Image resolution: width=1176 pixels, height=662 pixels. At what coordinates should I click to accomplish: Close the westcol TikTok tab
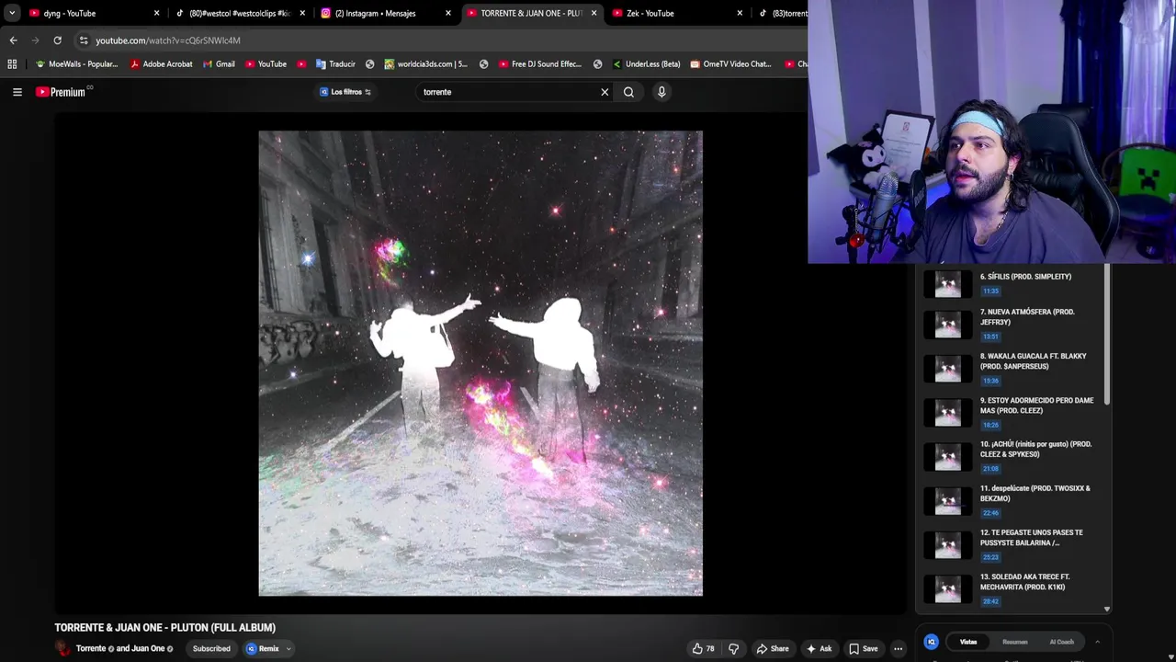click(x=302, y=13)
